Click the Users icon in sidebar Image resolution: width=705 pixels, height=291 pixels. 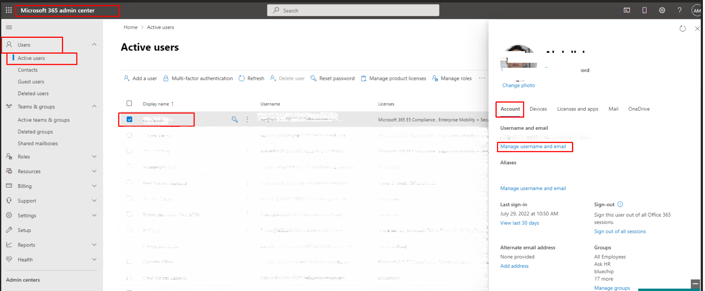[9, 44]
